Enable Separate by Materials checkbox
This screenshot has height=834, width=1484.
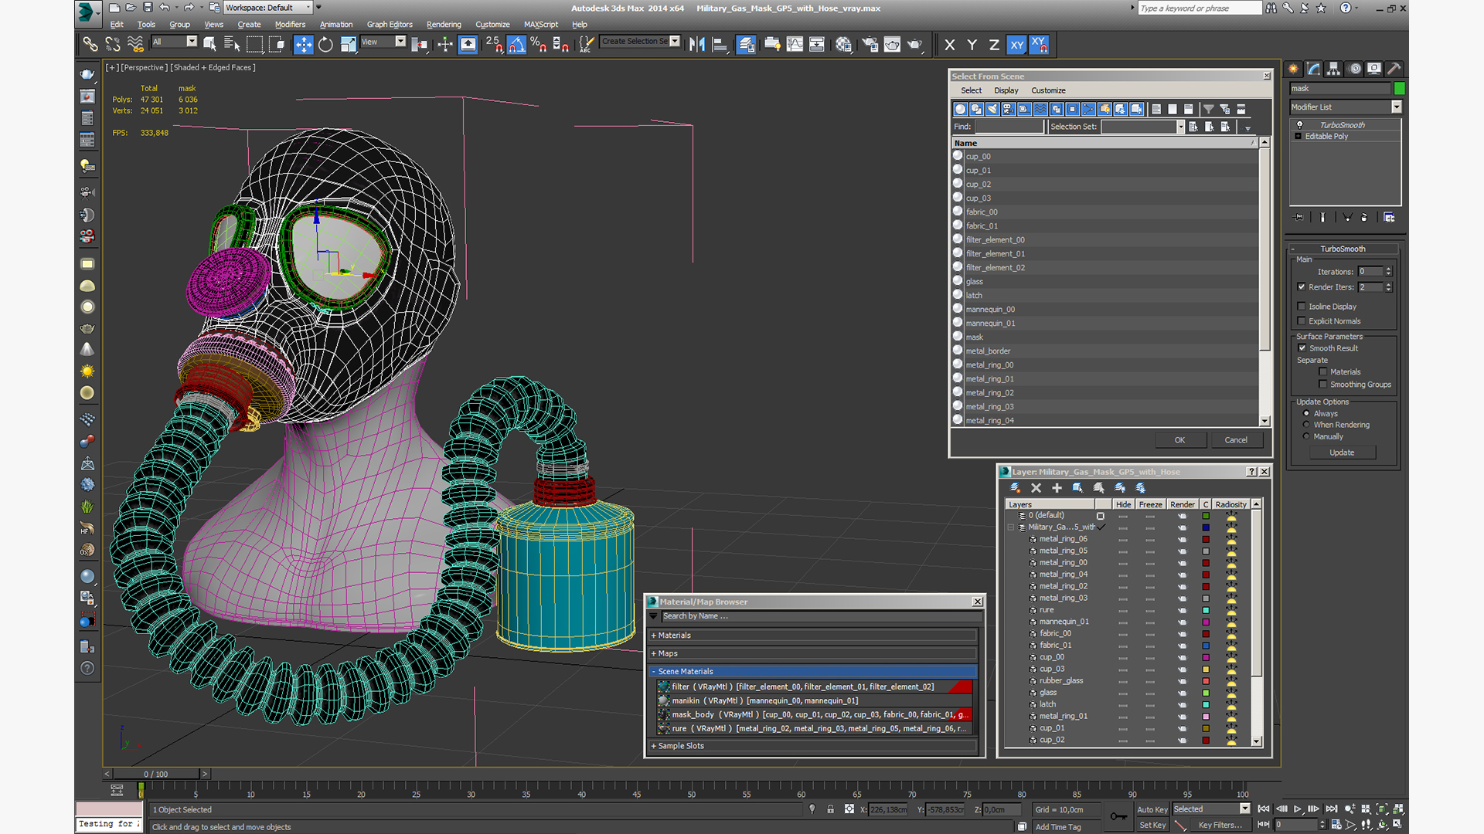click(1322, 372)
